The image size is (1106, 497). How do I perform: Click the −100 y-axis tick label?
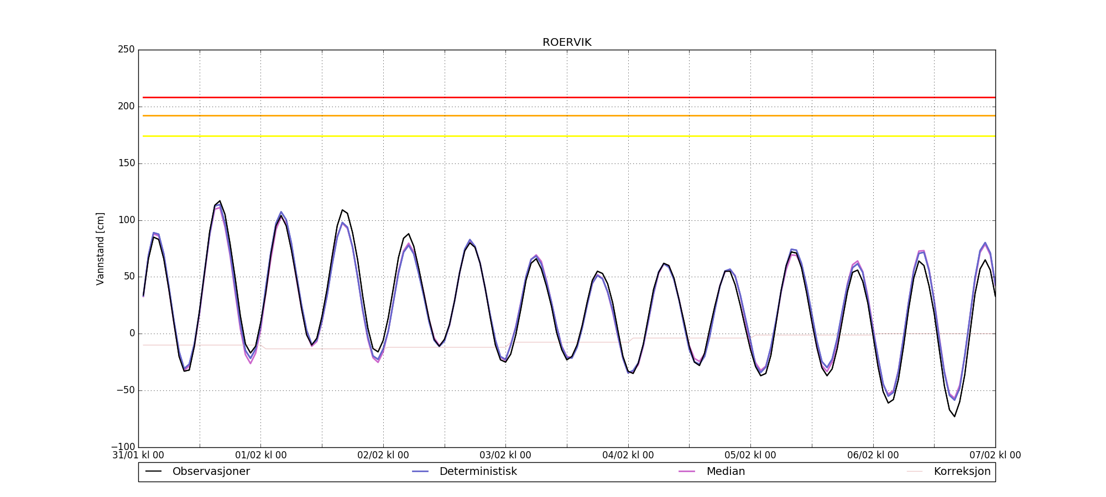[123, 447]
